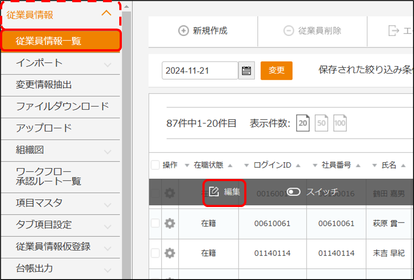Click gear icon for 末吉 早紀 row
414x280 pixels.
pos(169,253)
